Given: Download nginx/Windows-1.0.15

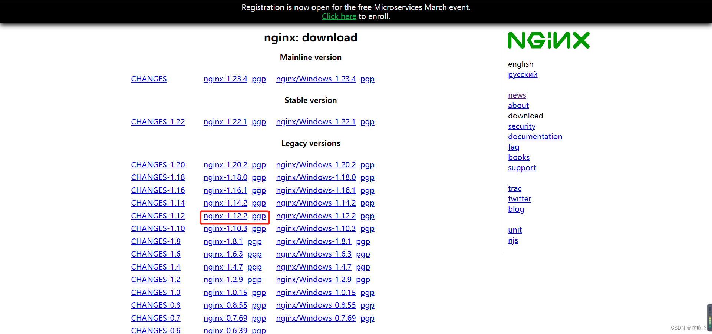Looking at the screenshot, I should coord(316,293).
